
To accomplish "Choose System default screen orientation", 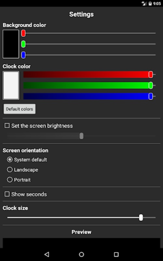I will (10, 160).
